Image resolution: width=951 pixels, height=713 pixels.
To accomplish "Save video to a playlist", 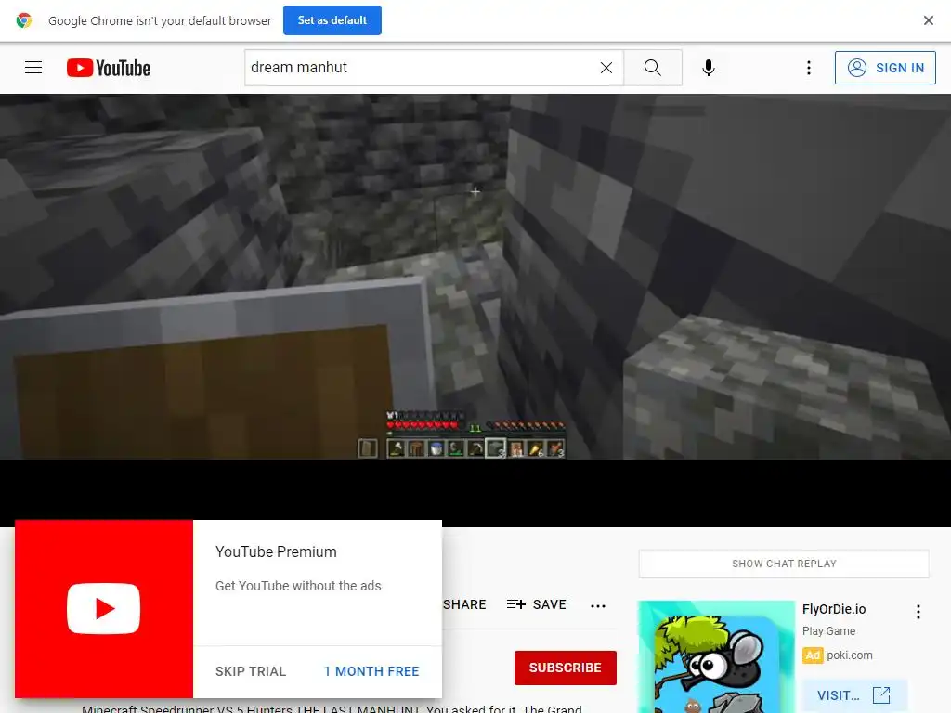I will (537, 604).
